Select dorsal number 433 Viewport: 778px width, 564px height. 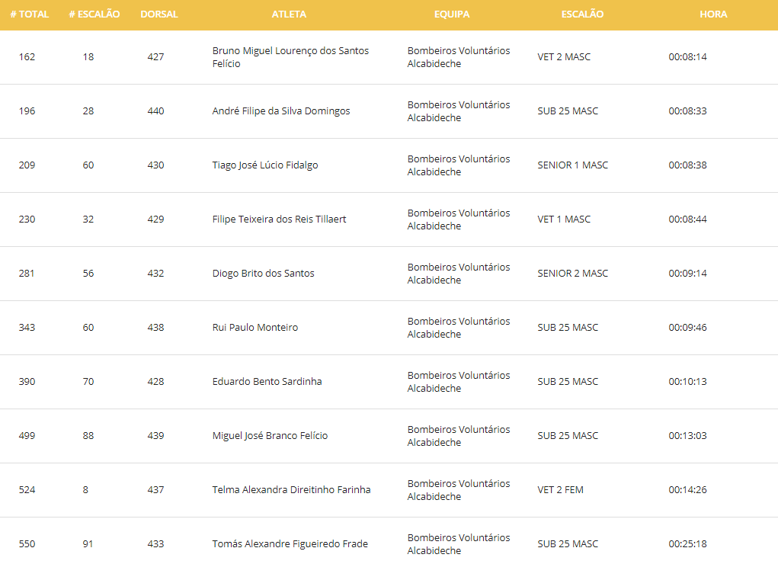155,544
